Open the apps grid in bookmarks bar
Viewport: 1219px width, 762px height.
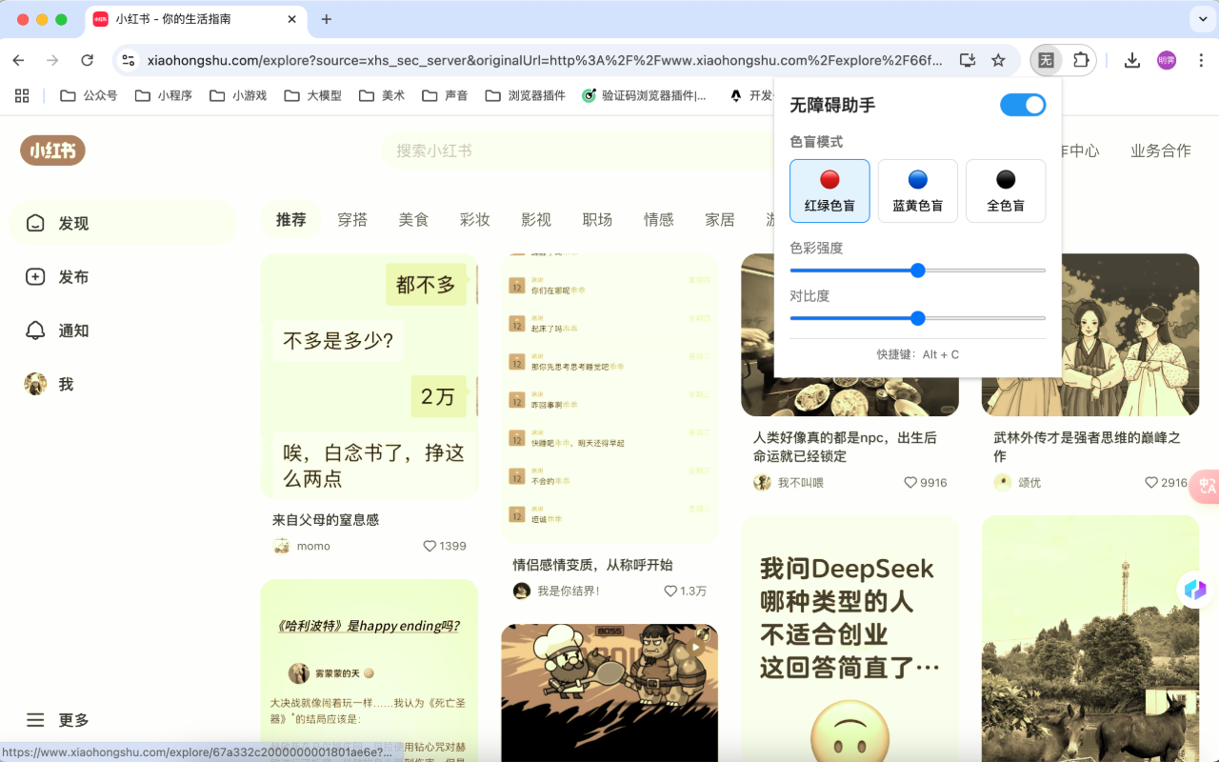tap(22, 95)
